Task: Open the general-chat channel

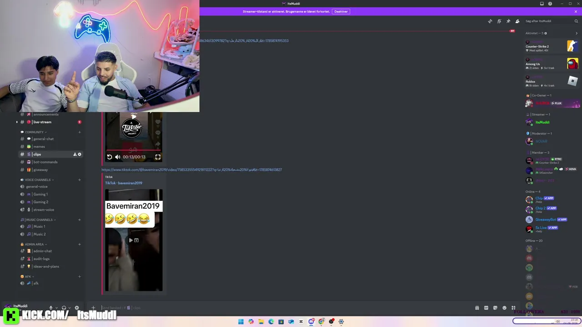Action: (51, 139)
